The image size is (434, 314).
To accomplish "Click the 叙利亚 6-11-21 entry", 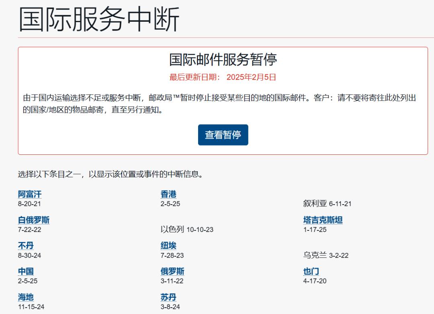I will pyautogui.click(x=327, y=204).
